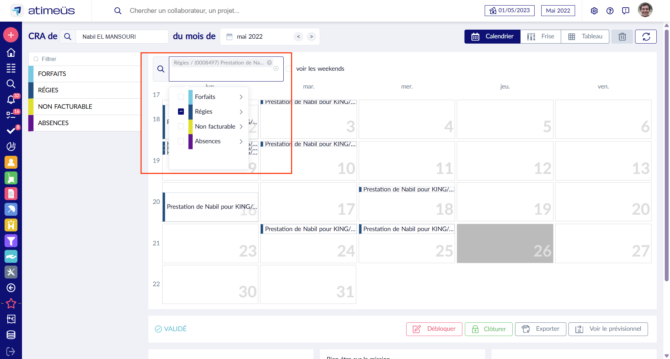
Task: Click the logout icon in sidebar
Action: pyautogui.click(x=11, y=351)
